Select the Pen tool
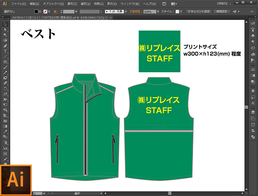The width and height of the screenshot is (258, 196). coord(5,46)
